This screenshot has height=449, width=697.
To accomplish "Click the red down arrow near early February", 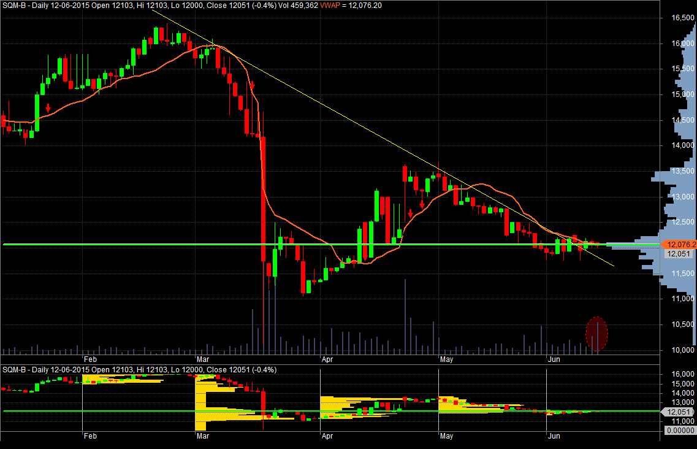I will (x=48, y=108).
